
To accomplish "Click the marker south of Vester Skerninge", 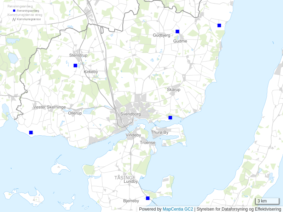I will click(31, 132).
